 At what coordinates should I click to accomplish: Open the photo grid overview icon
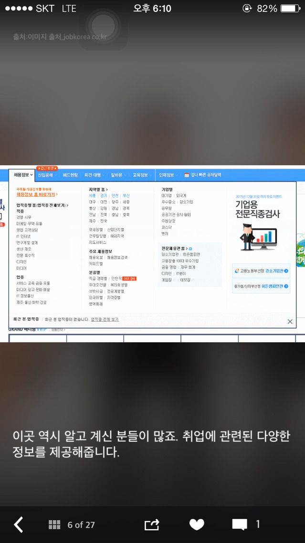pyautogui.click(x=54, y=525)
